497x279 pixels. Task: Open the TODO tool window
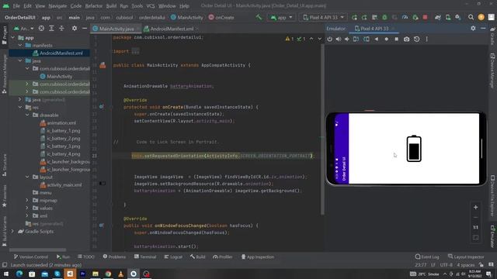pyautogui.click(x=86, y=257)
